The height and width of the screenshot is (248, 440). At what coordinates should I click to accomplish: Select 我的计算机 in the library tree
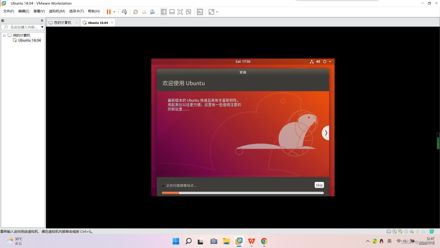tap(22, 35)
